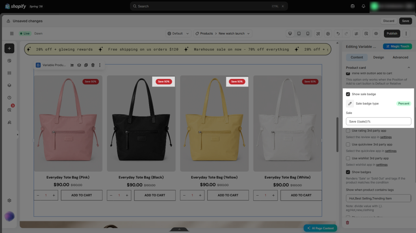
Task: Open top bar three-dot more menu
Action: point(406,33)
